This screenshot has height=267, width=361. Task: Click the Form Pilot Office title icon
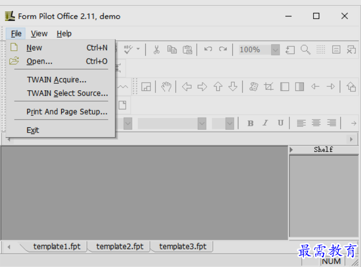click(x=10, y=16)
